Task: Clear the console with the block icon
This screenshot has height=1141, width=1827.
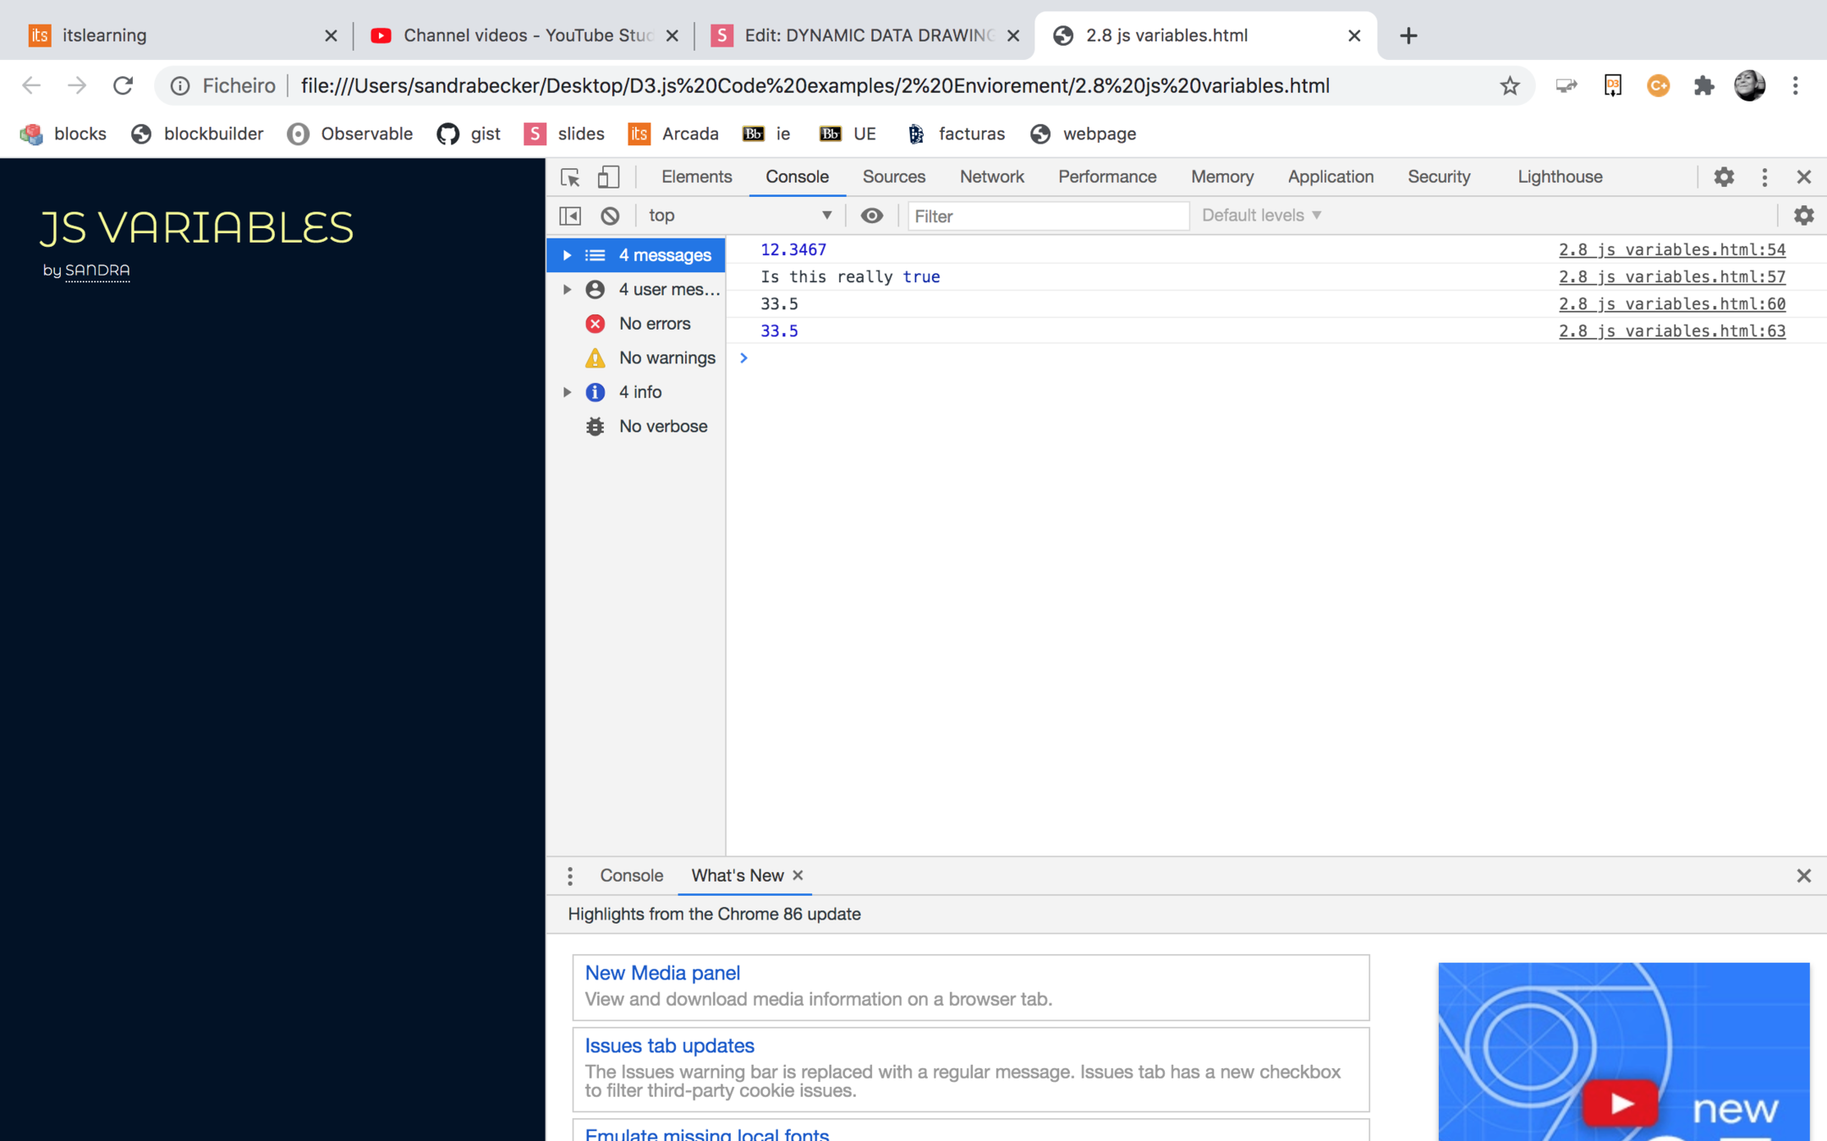Action: (x=610, y=216)
